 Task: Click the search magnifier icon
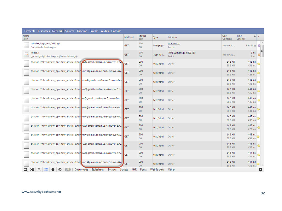[39, 170]
